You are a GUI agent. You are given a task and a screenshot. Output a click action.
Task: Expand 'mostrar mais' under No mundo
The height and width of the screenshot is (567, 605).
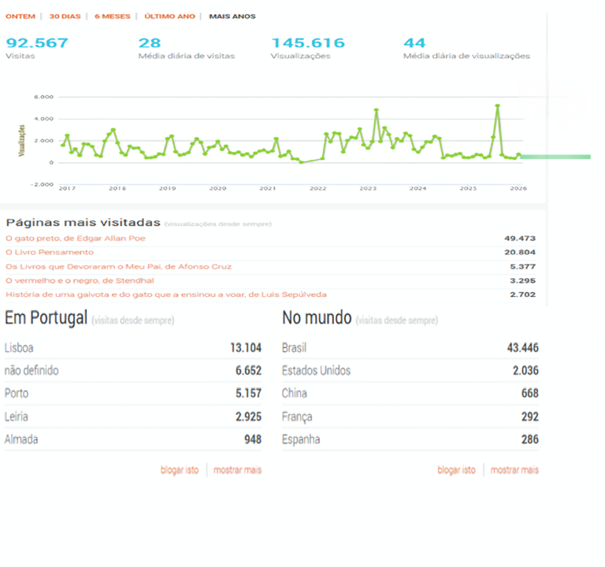pyautogui.click(x=514, y=470)
